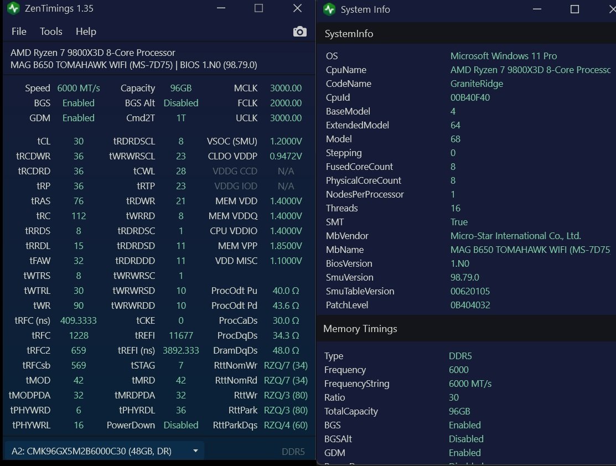Click the UCLK value 3000.00
Image resolution: width=616 pixels, height=466 pixels.
pos(286,118)
